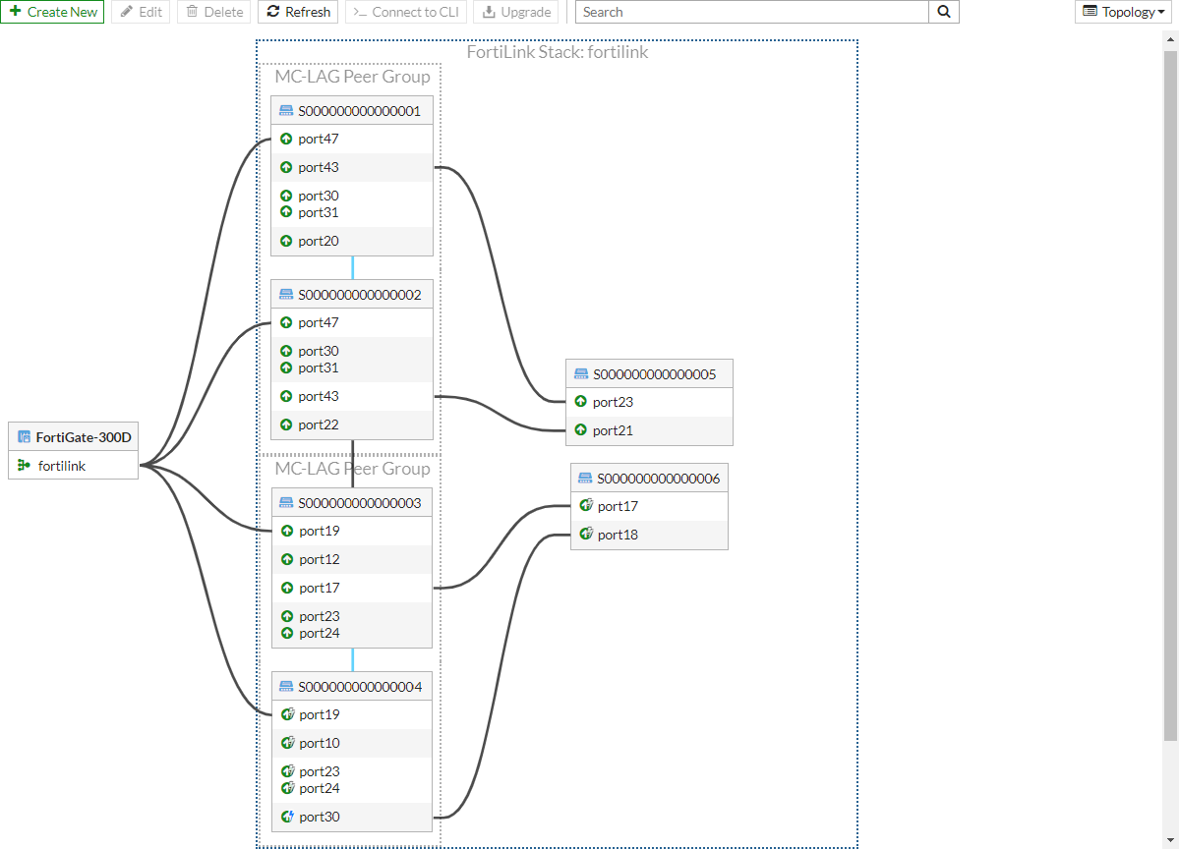Click the Edit button
1179x849 pixels.
pos(142,12)
